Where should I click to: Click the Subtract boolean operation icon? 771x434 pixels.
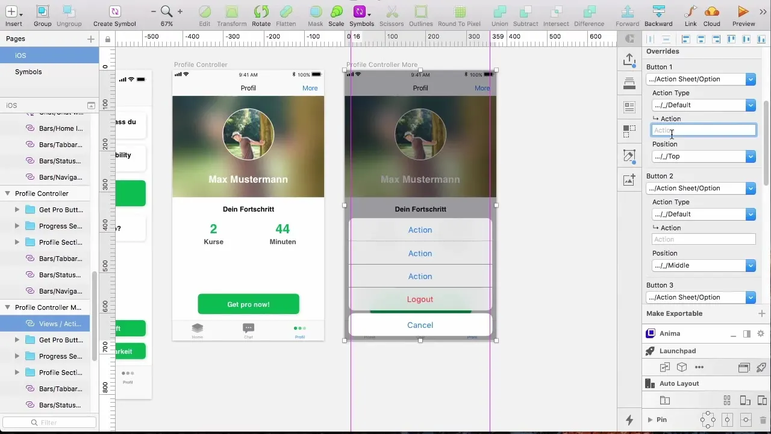[x=525, y=11]
